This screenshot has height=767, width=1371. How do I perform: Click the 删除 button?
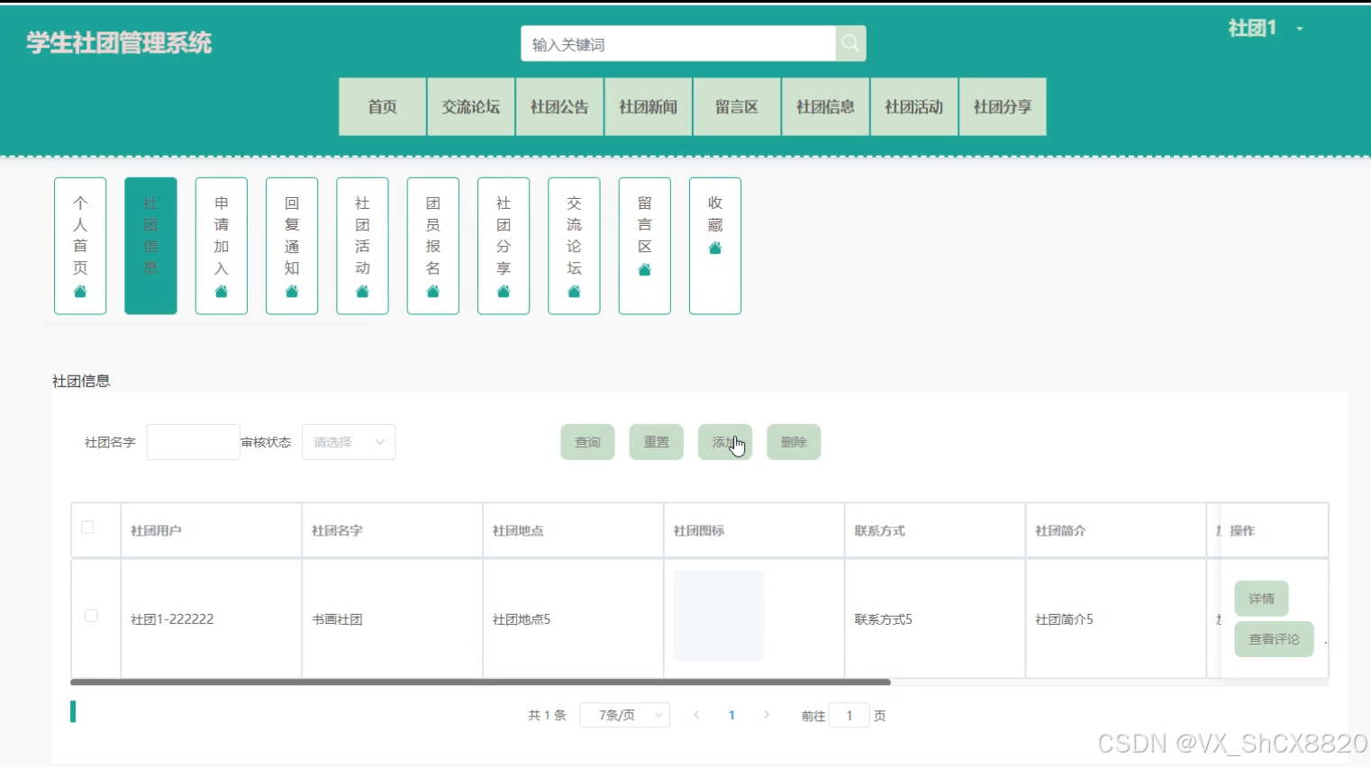(794, 442)
